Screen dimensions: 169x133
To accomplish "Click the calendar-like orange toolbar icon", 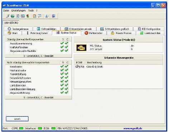I will (34, 16).
